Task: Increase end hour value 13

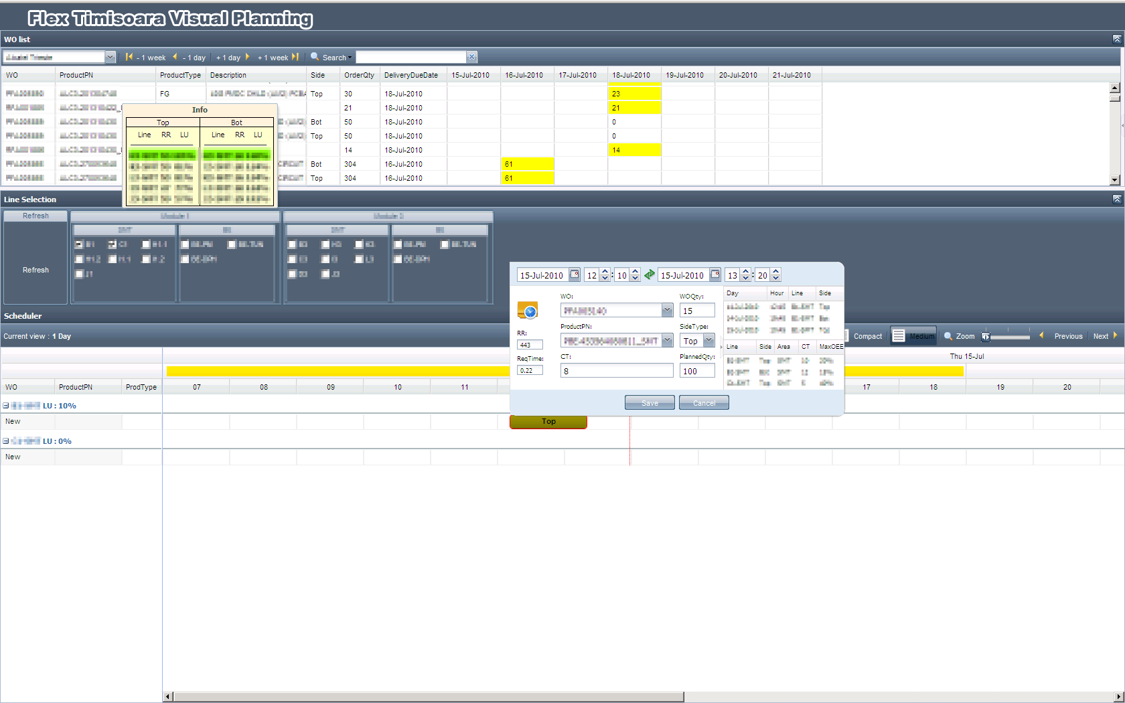Action: click(x=745, y=272)
